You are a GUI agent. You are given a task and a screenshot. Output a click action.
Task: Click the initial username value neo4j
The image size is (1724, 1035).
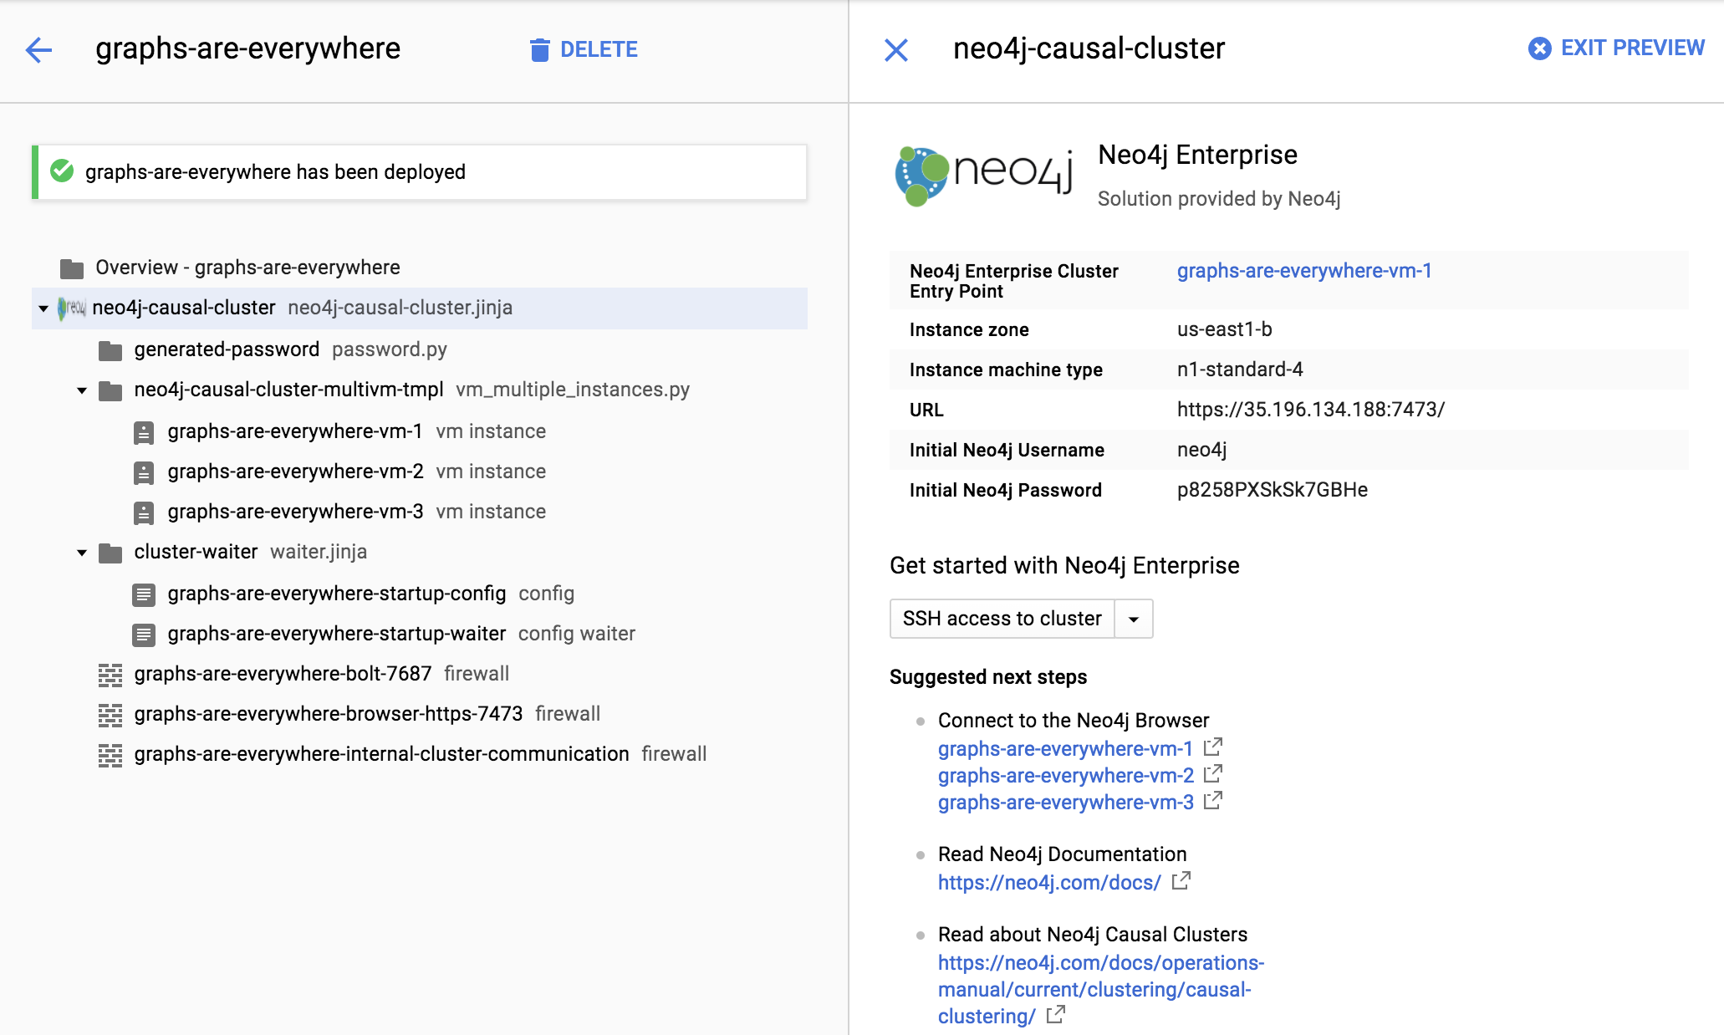(1202, 450)
